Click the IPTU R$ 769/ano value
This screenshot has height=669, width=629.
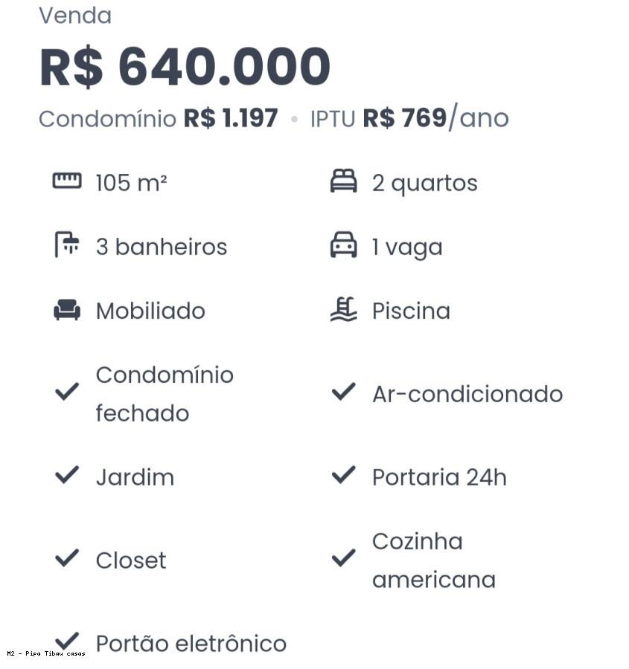point(409,117)
